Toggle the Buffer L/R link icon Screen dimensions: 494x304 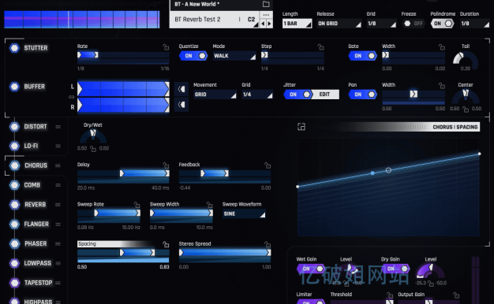(72, 97)
